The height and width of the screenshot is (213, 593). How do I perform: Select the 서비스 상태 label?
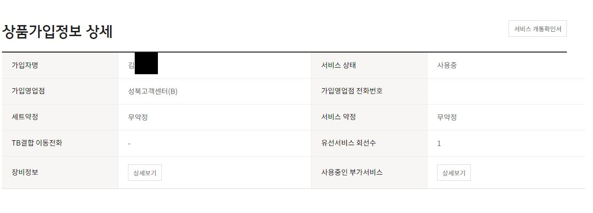[x=338, y=66]
